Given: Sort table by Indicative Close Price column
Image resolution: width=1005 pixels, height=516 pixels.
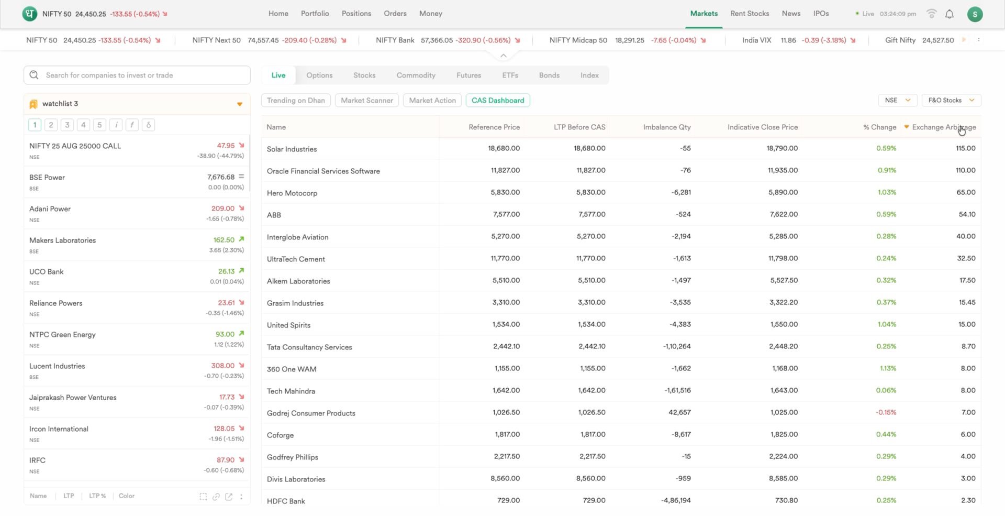Looking at the screenshot, I should click(763, 127).
